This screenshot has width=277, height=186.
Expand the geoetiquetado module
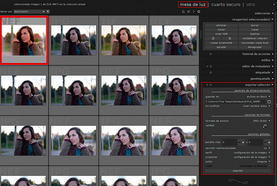point(262,79)
